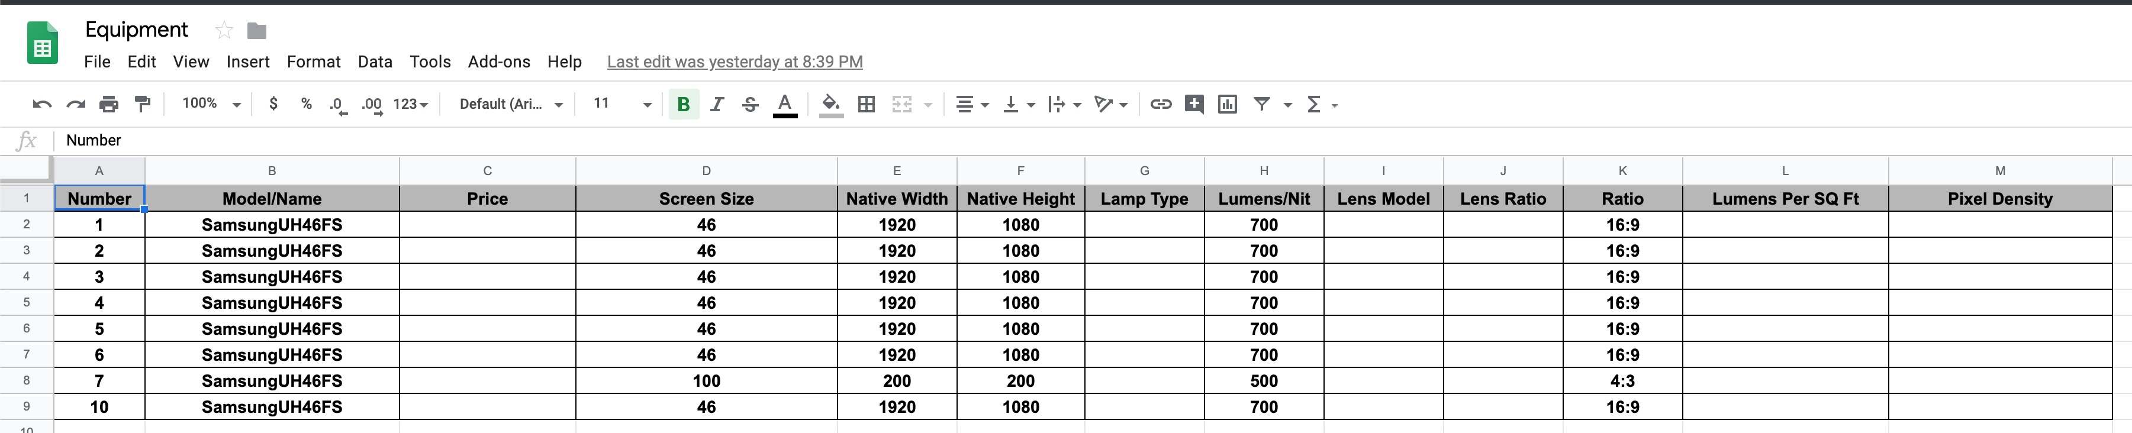Select column D header
Image resolution: width=2132 pixels, height=433 pixels.
pos(706,170)
